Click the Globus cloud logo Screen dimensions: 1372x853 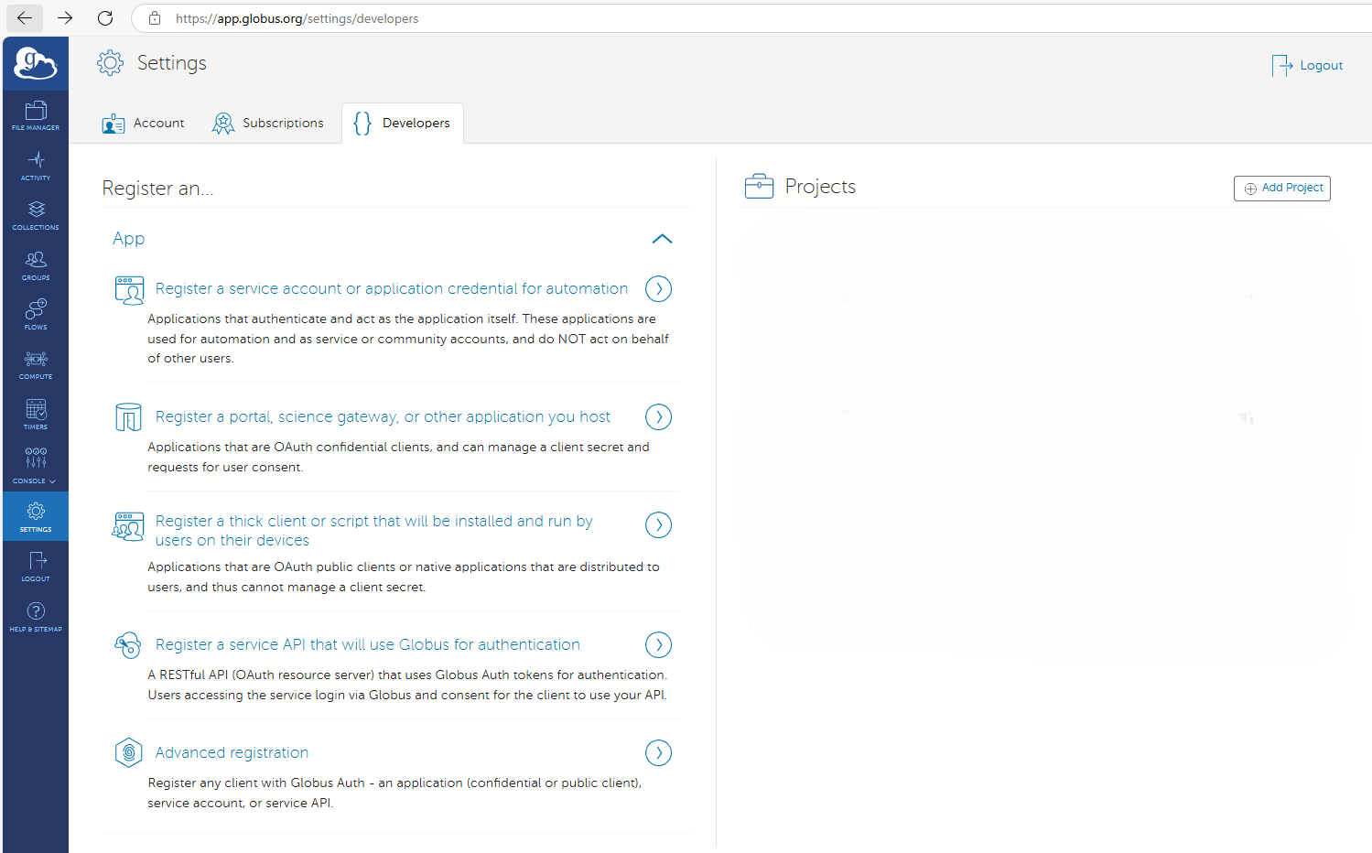[35, 62]
